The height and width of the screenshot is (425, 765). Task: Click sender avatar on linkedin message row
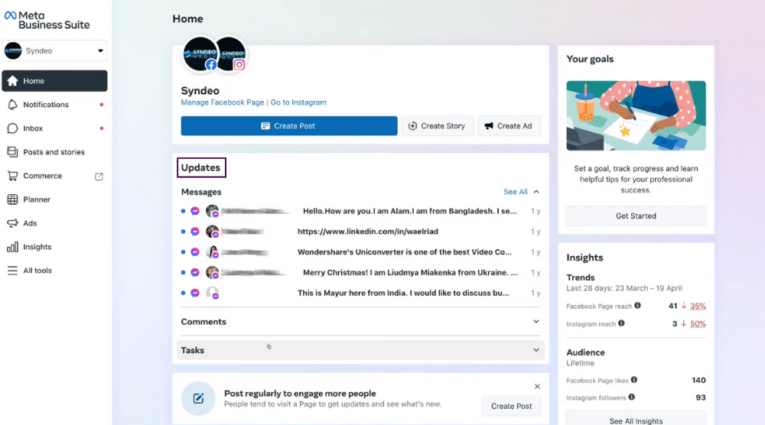212,232
